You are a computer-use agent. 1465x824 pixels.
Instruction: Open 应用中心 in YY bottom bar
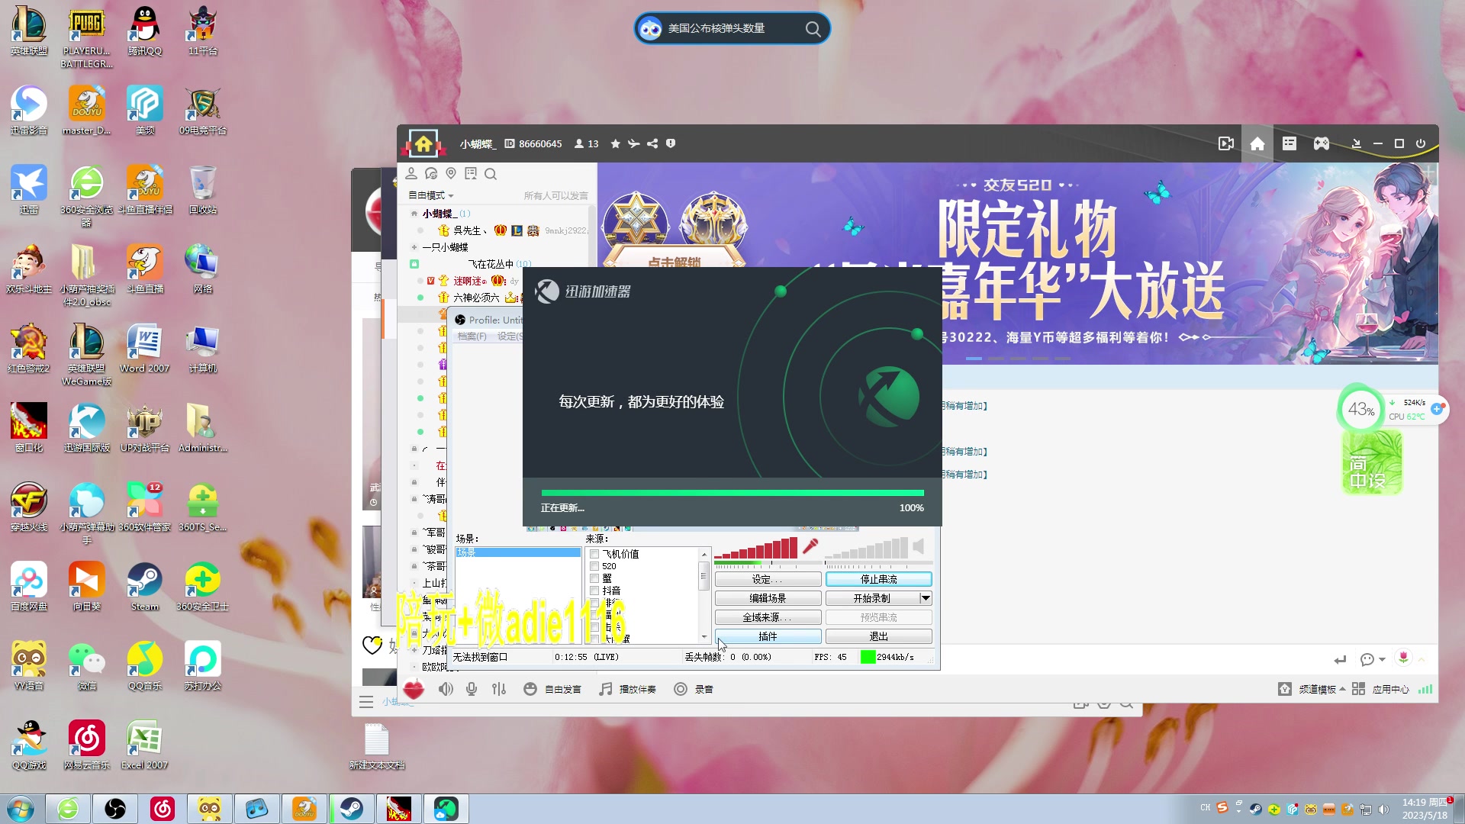click(x=1380, y=689)
